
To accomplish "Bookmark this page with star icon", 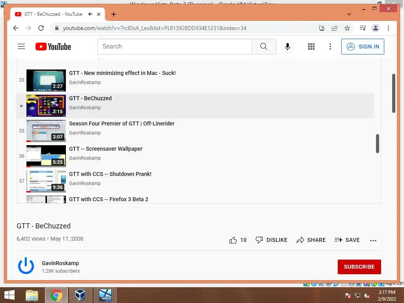I will click(x=347, y=28).
